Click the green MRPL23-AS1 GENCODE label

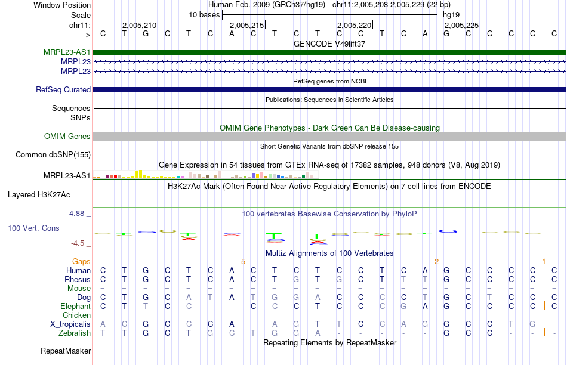[x=67, y=52]
